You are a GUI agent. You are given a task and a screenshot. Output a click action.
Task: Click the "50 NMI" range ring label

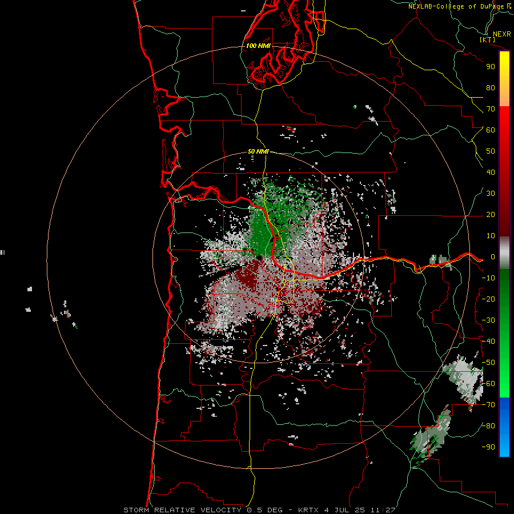tap(258, 151)
